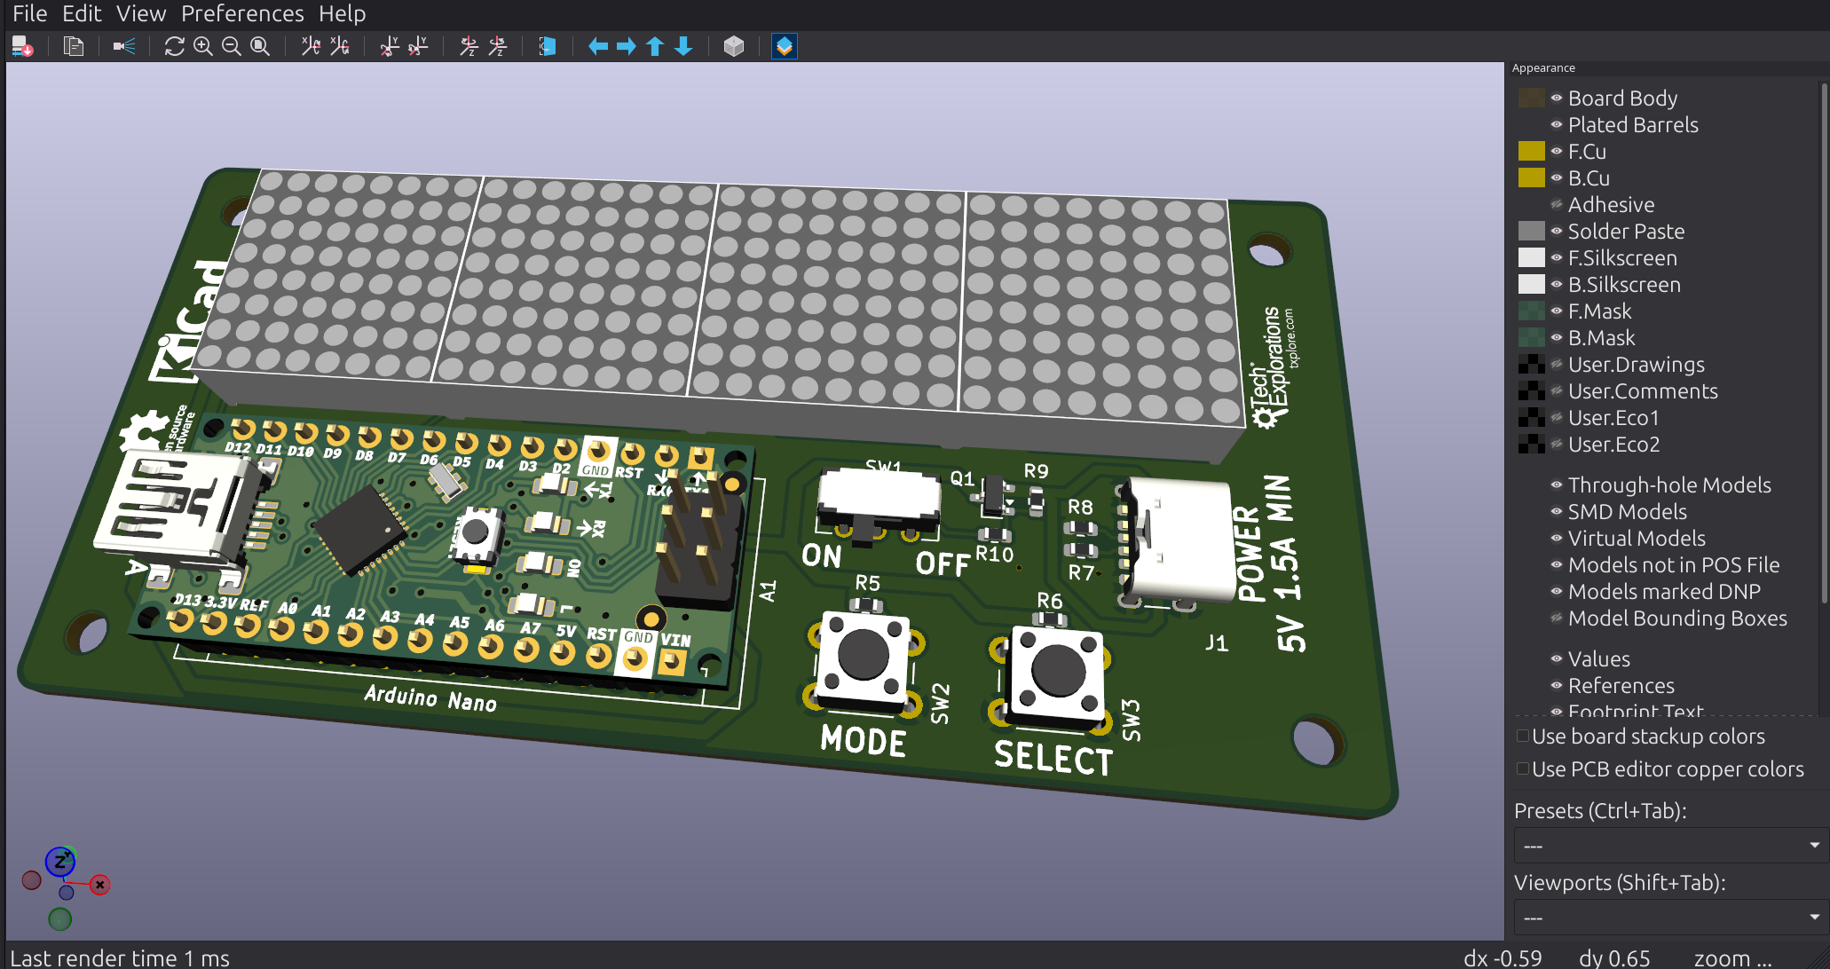Zoom in on the board
Screen dimensions: 1830x969
coord(203,46)
